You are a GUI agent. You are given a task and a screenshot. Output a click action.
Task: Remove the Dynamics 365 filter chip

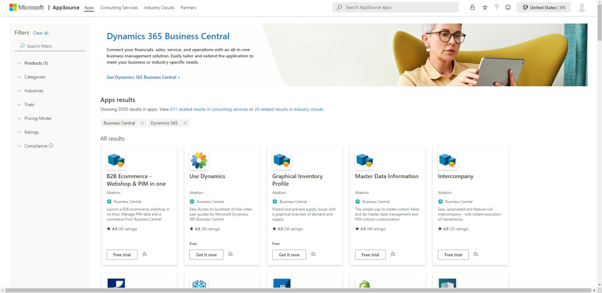click(x=185, y=123)
